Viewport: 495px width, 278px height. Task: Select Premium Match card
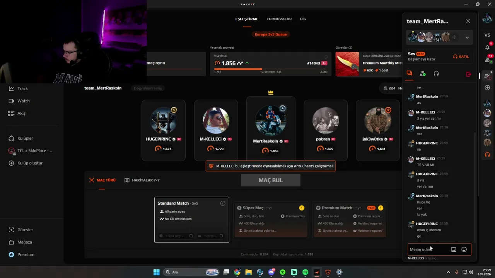pyautogui.click(x=350, y=219)
